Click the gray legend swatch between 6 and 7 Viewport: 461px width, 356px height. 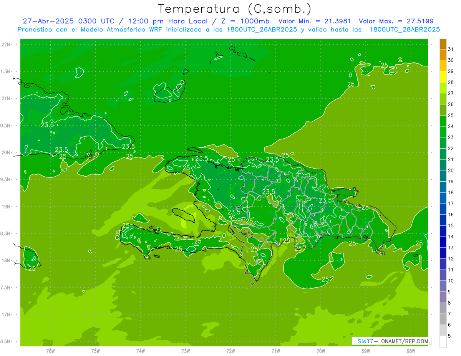click(x=443, y=320)
